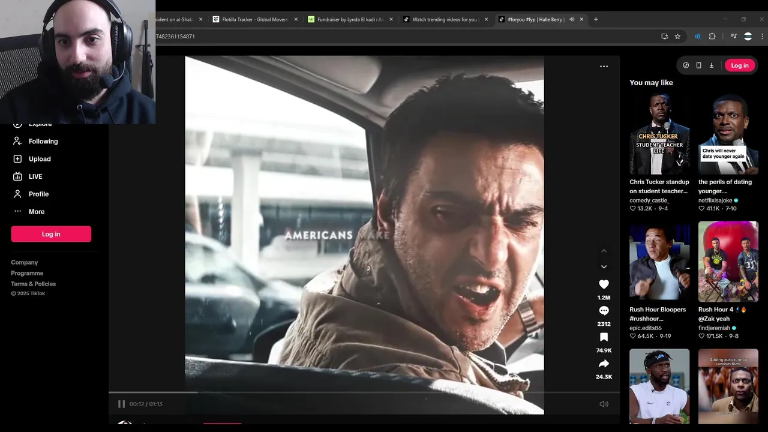768x432 pixels.
Task: Go to the next video
Action: point(604,267)
